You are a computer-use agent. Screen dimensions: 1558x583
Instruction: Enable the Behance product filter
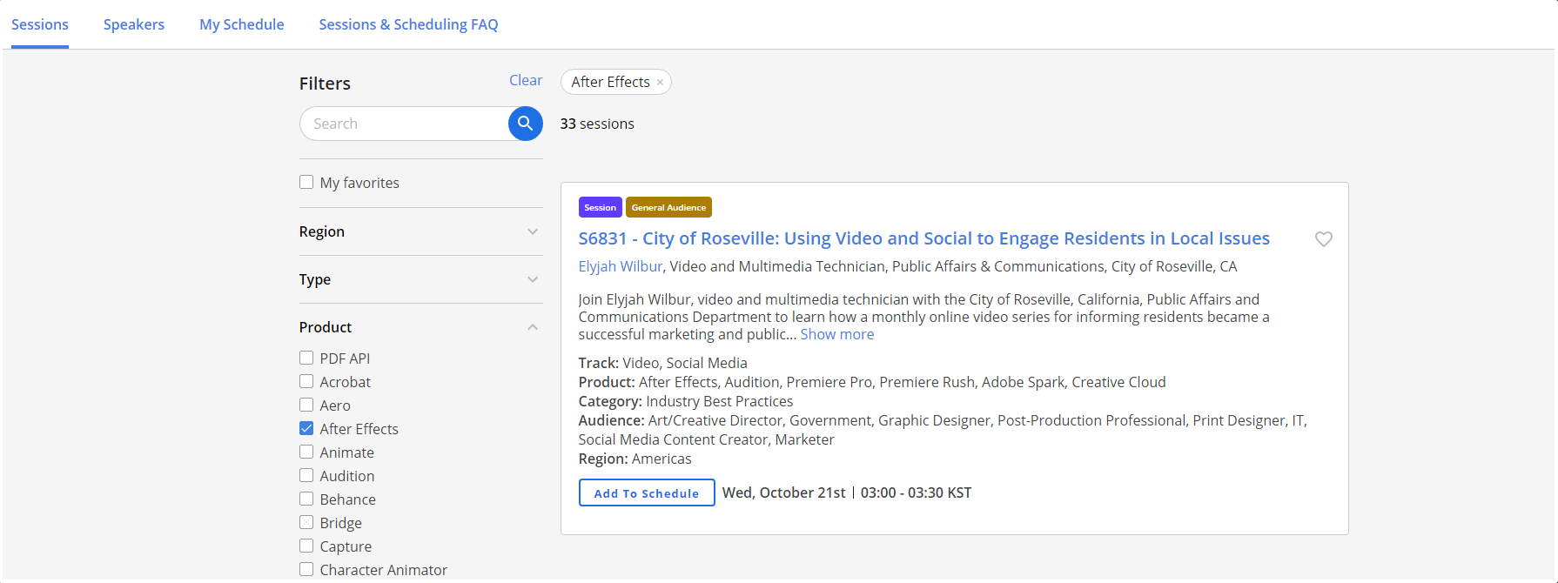(306, 499)
